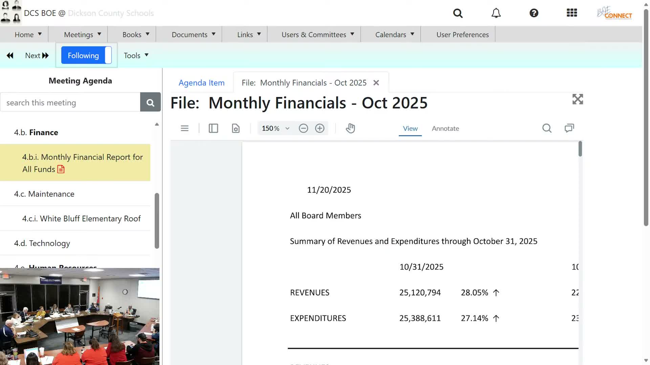
Task: Go to previous item double arrow
Action: pos(10,55)
